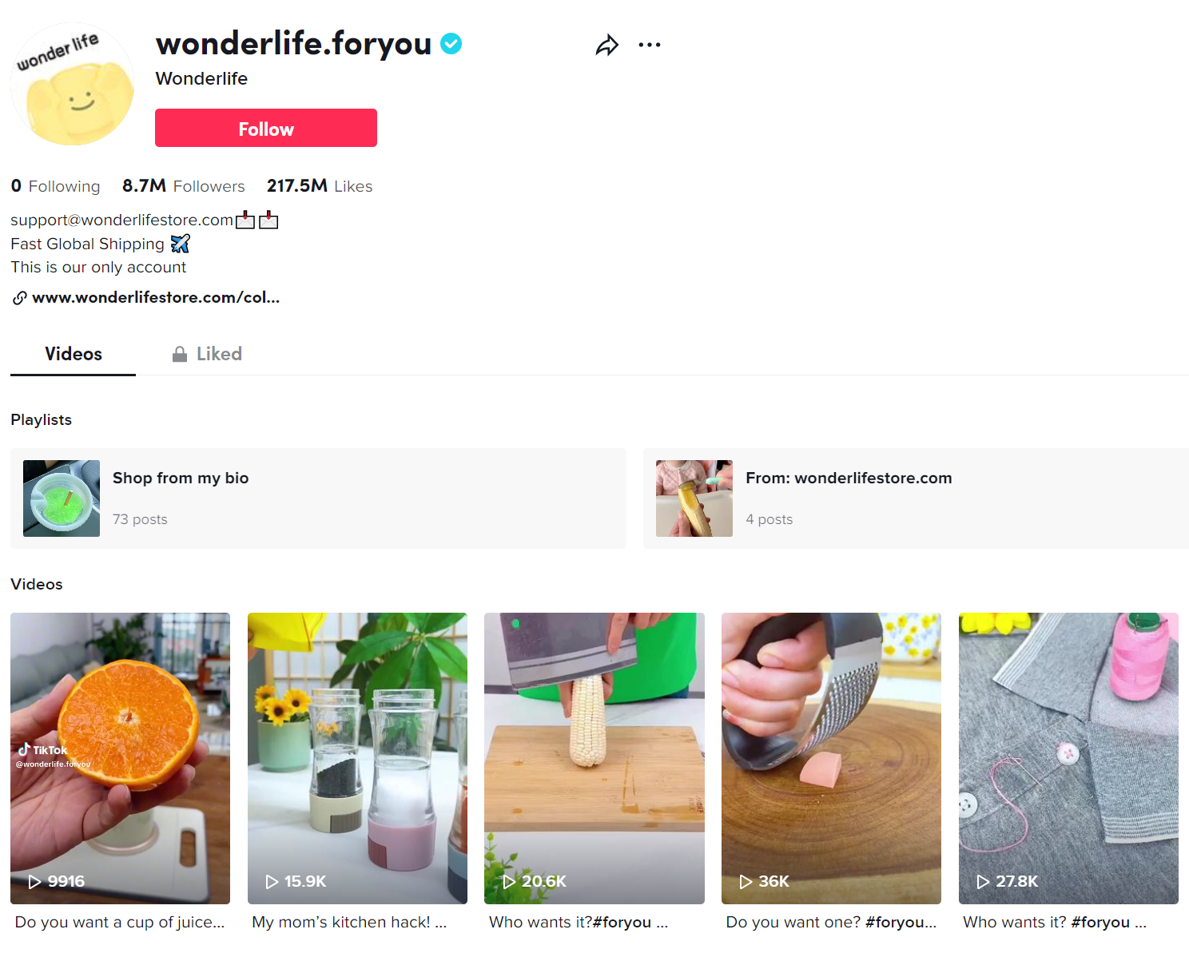Click the play count icon showing 9916
1189x957 pixels.
click(x=34, y=881)
